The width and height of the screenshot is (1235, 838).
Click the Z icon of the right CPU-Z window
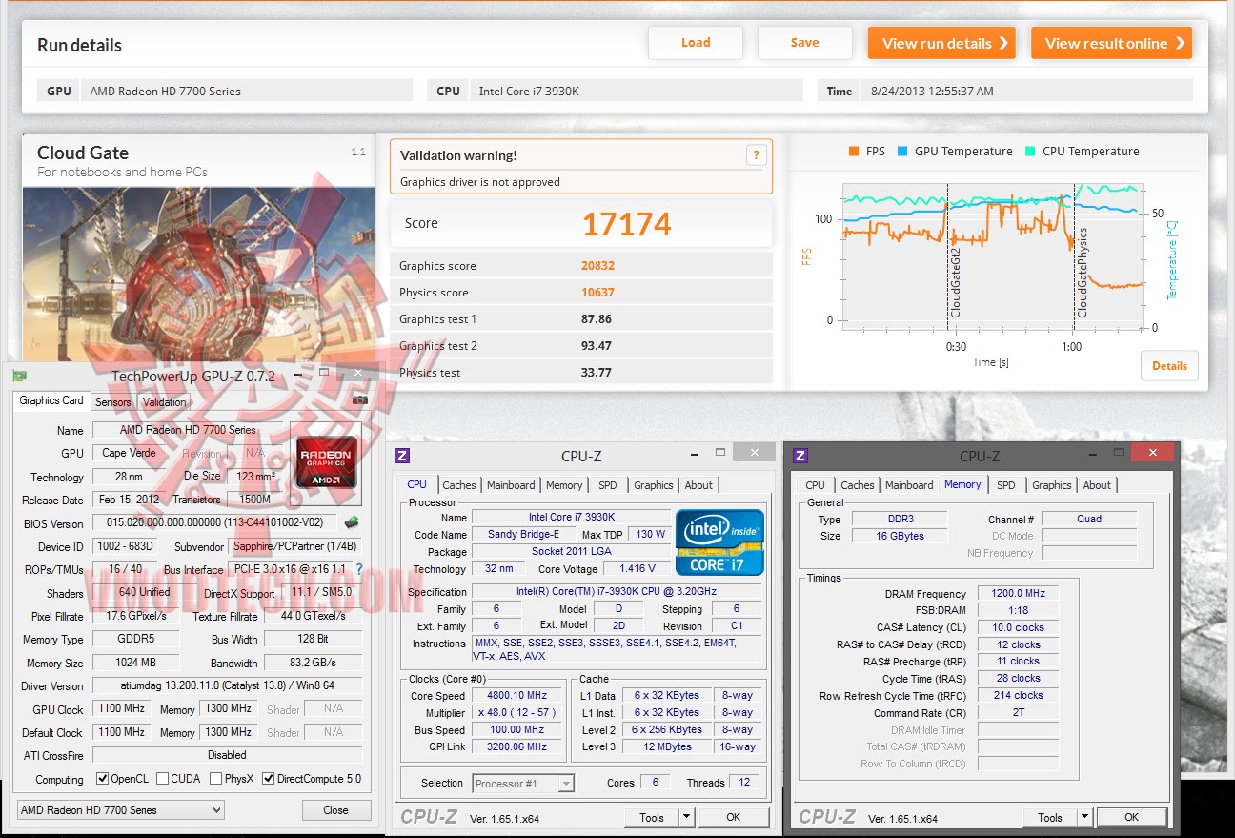coord(800,456)
